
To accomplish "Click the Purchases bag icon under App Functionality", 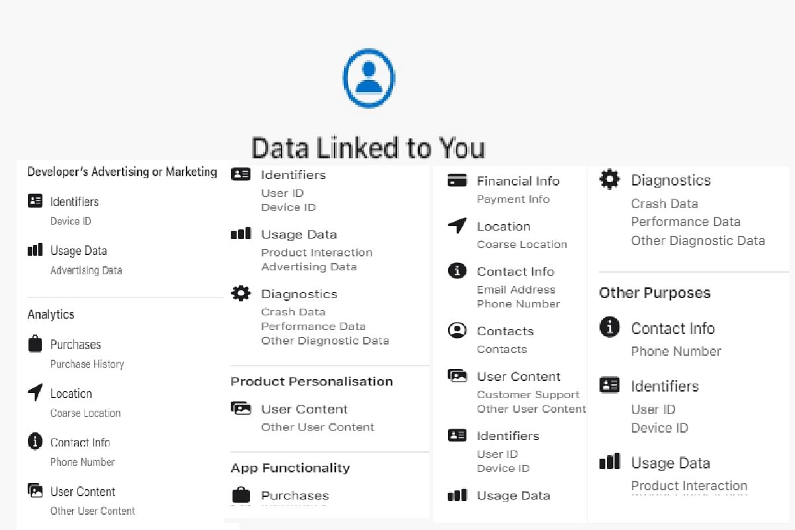I will click(x=241, y=495).
